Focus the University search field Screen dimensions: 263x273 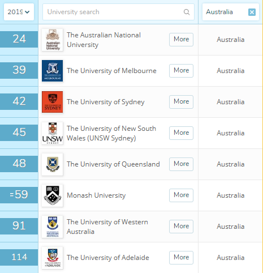[x=118, y=12]
